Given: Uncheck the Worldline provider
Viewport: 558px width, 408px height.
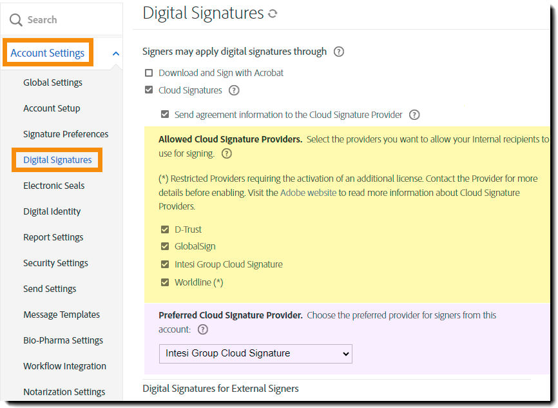Looking at the screenshot, I should (164, 282).
